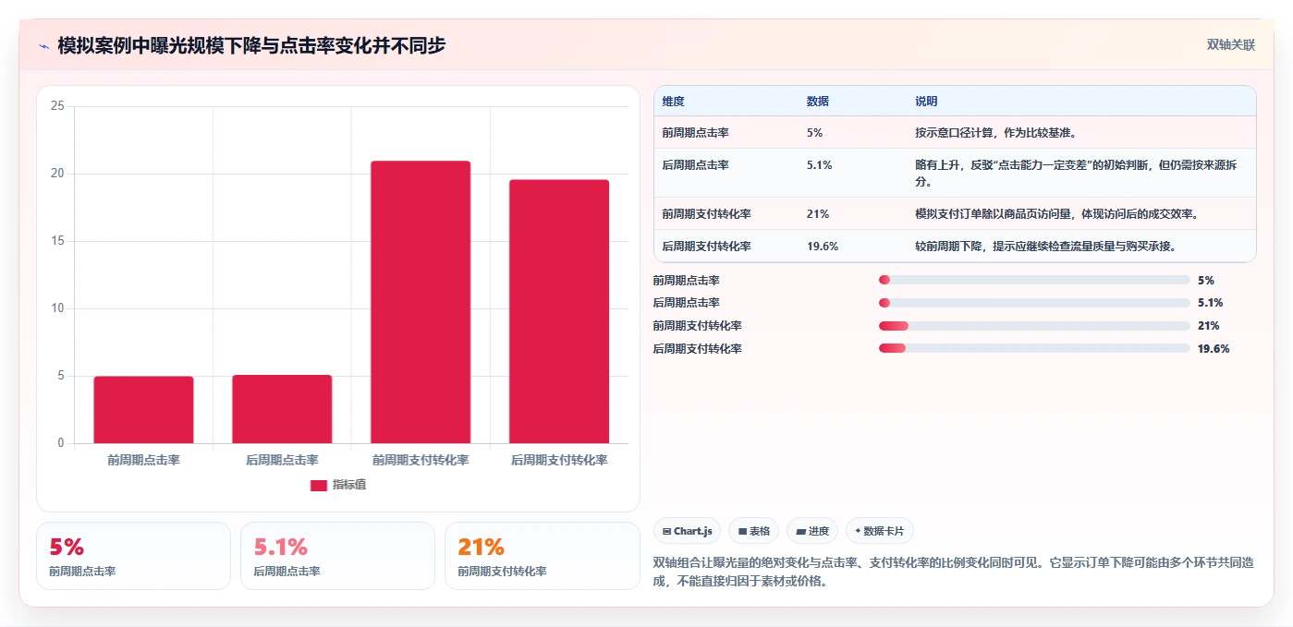Screen dimensions: 1293x627
Task: Click the 后周期支付转化率 progress bar
Action: (1034, 348)
